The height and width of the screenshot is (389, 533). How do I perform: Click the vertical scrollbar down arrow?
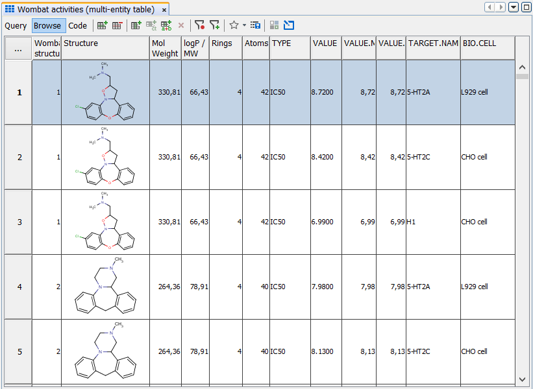pyautogui.click(x=522, y=379)
